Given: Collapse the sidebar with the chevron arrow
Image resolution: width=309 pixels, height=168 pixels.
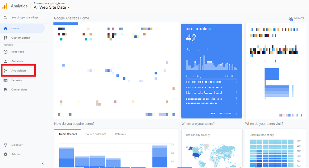Looking at the screenshot, I should click(43, 164).
